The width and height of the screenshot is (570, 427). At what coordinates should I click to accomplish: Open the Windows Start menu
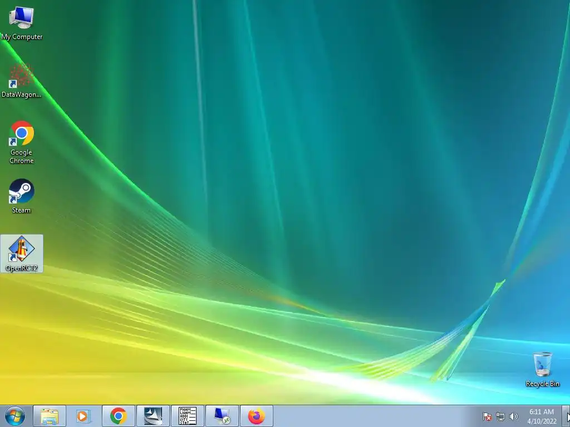pos(14,416)
